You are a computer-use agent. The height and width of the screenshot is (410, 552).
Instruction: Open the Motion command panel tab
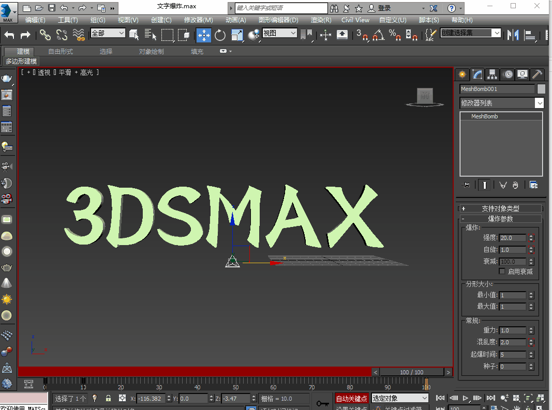click(x=508, y=74)
